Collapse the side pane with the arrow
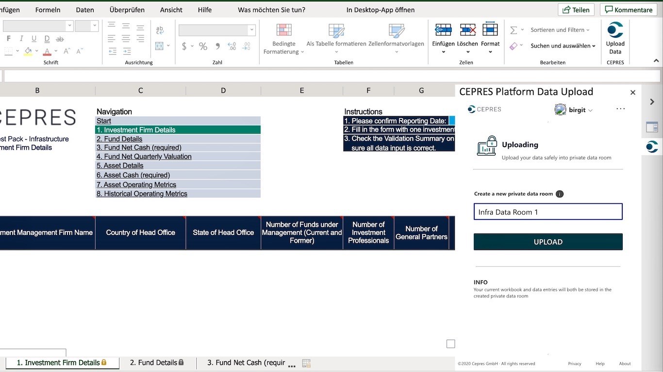 click(x=652, y=102)
